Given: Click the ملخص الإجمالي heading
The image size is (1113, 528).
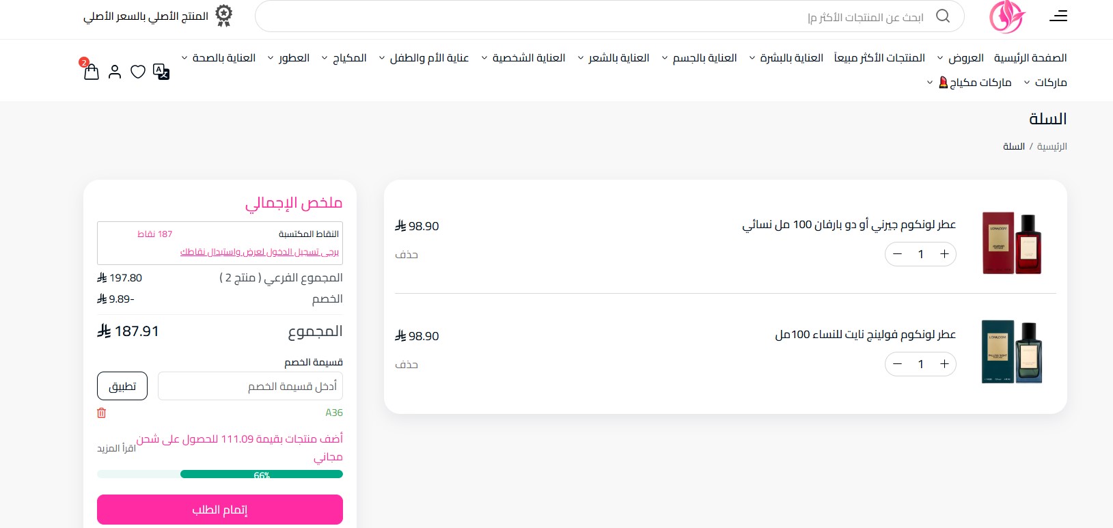Looking at the screenshot, I should (294, 203).
